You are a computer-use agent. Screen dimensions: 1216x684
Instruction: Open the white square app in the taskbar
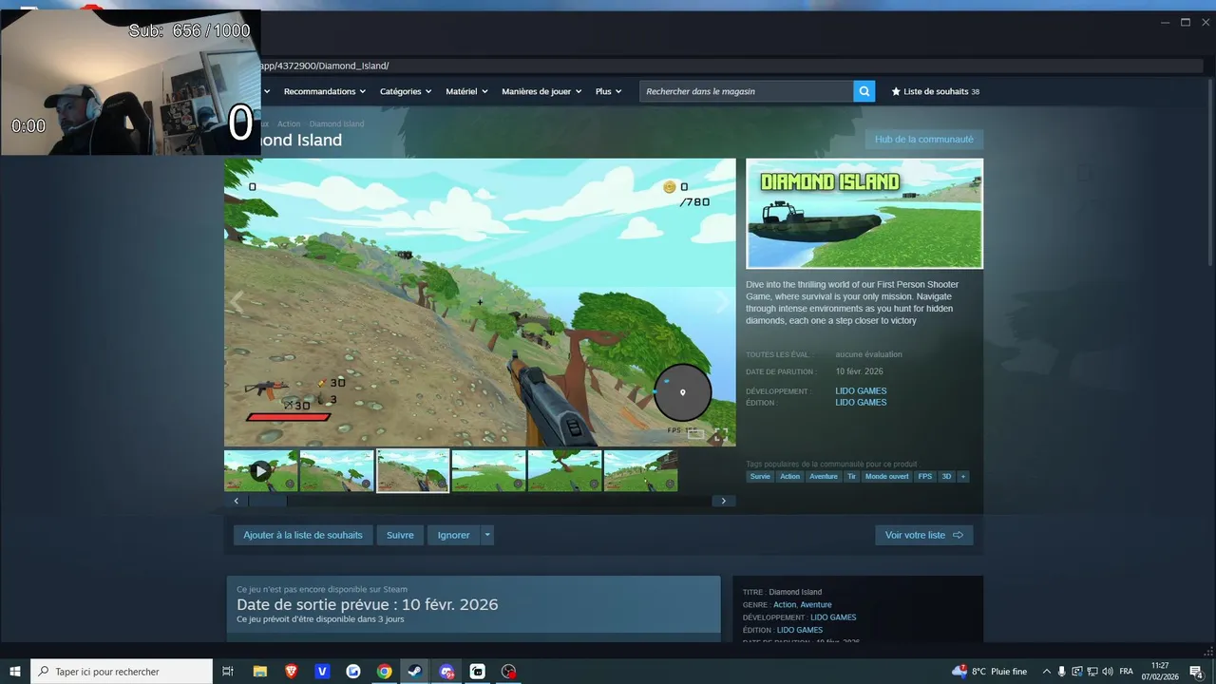(x=478, y=672)
